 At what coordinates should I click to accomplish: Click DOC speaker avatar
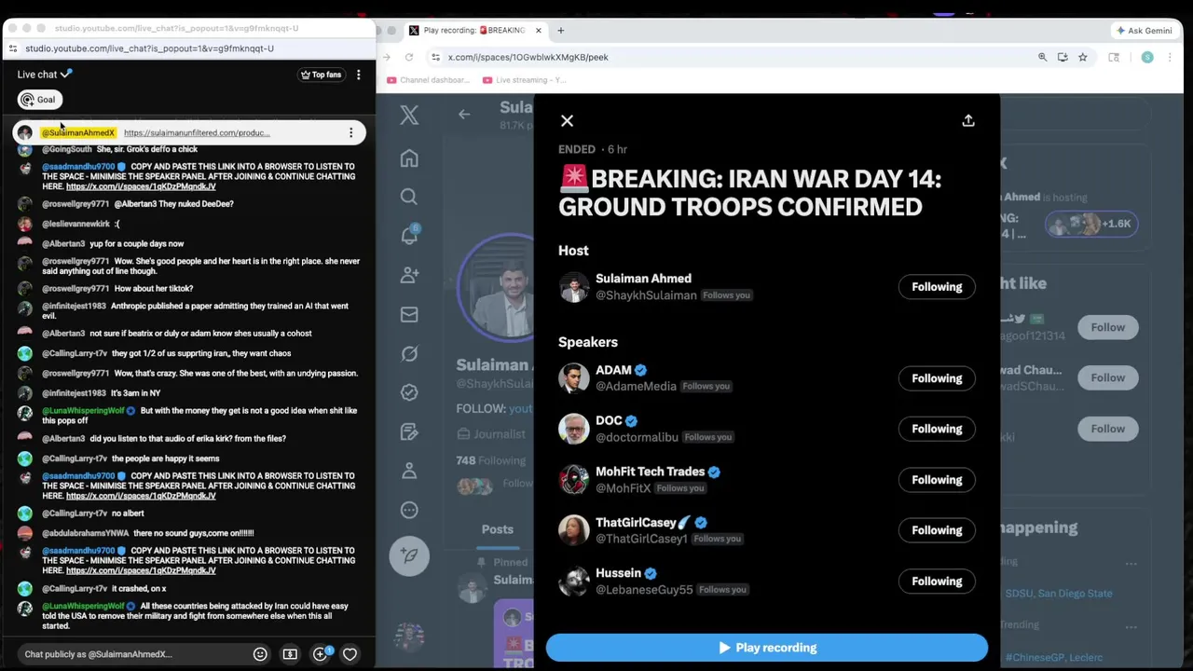pyautogui.click(x=574, y=429)
